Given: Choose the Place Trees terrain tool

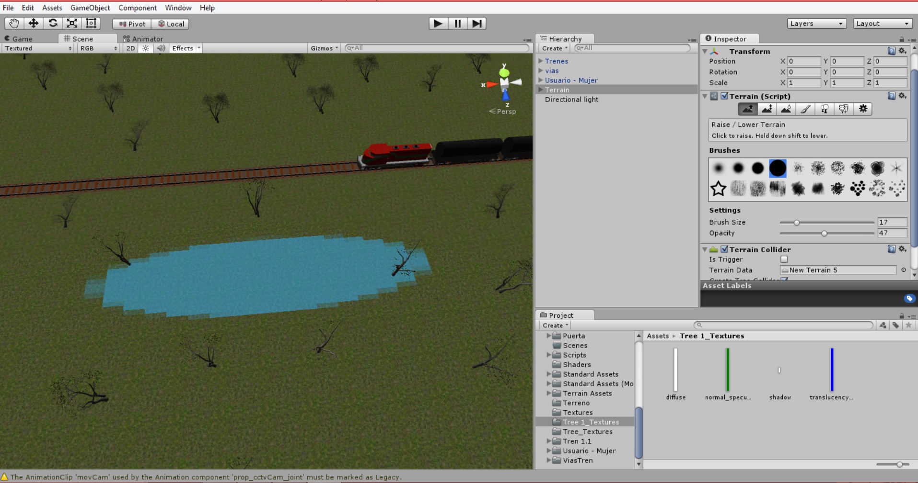Looking at the screenshot, I should [825, 109].
